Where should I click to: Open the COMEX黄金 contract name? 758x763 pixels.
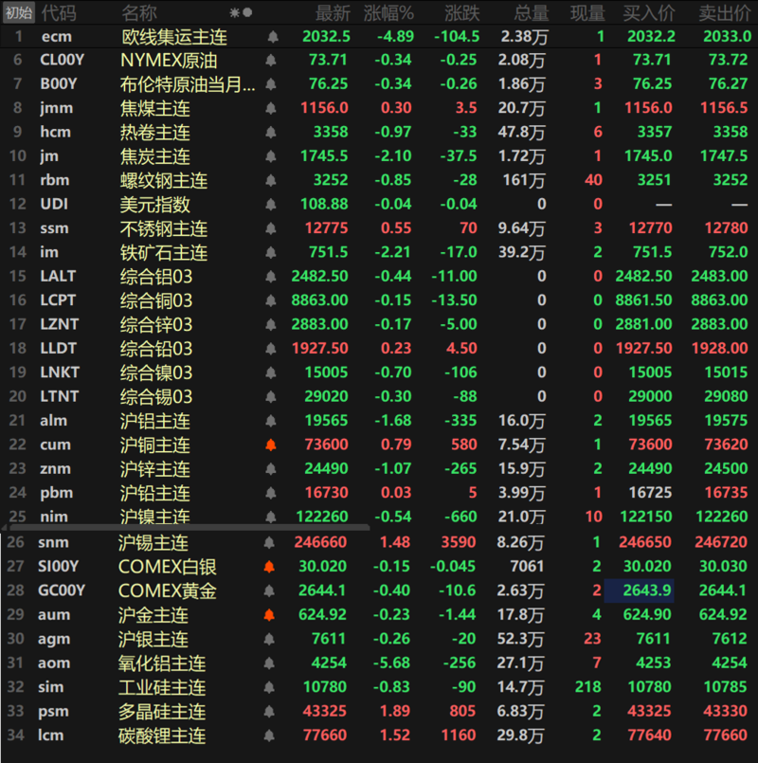[x=168, y=590]
